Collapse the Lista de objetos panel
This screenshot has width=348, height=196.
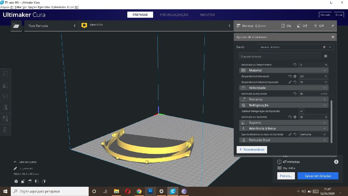point(15,162)
